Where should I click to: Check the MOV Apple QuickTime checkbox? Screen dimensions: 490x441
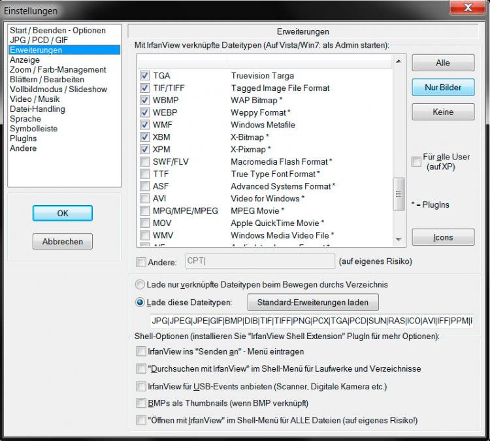pos(145,223)
